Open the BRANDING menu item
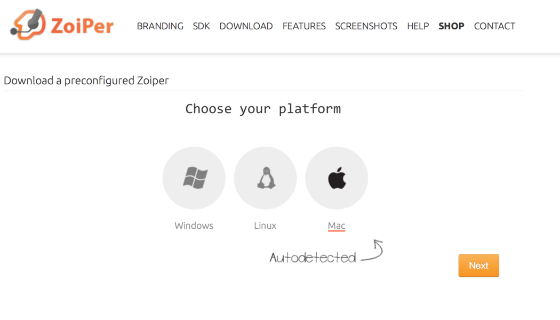The width and height of the screenshot is (560, 320). [x=160, y=26]
